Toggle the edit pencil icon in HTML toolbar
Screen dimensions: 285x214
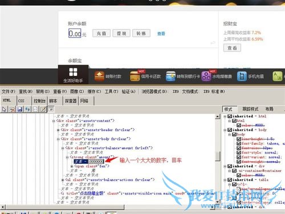coord(43,109)
